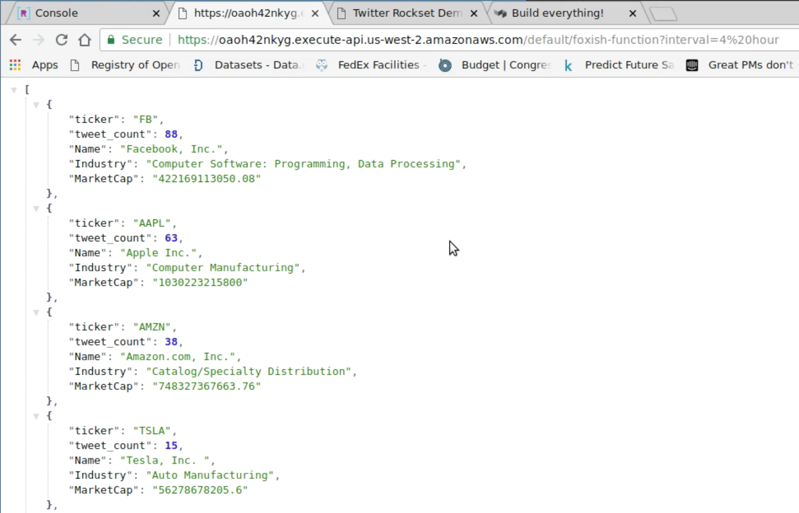Open the Registry of Open bookmark
This screenshot has height=513, width=799.
point(125,65)
